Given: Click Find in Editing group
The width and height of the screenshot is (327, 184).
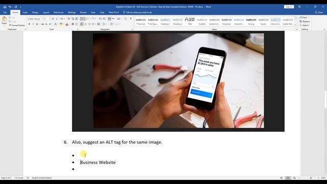Looking at the screenshot, I should pos(305,17).
